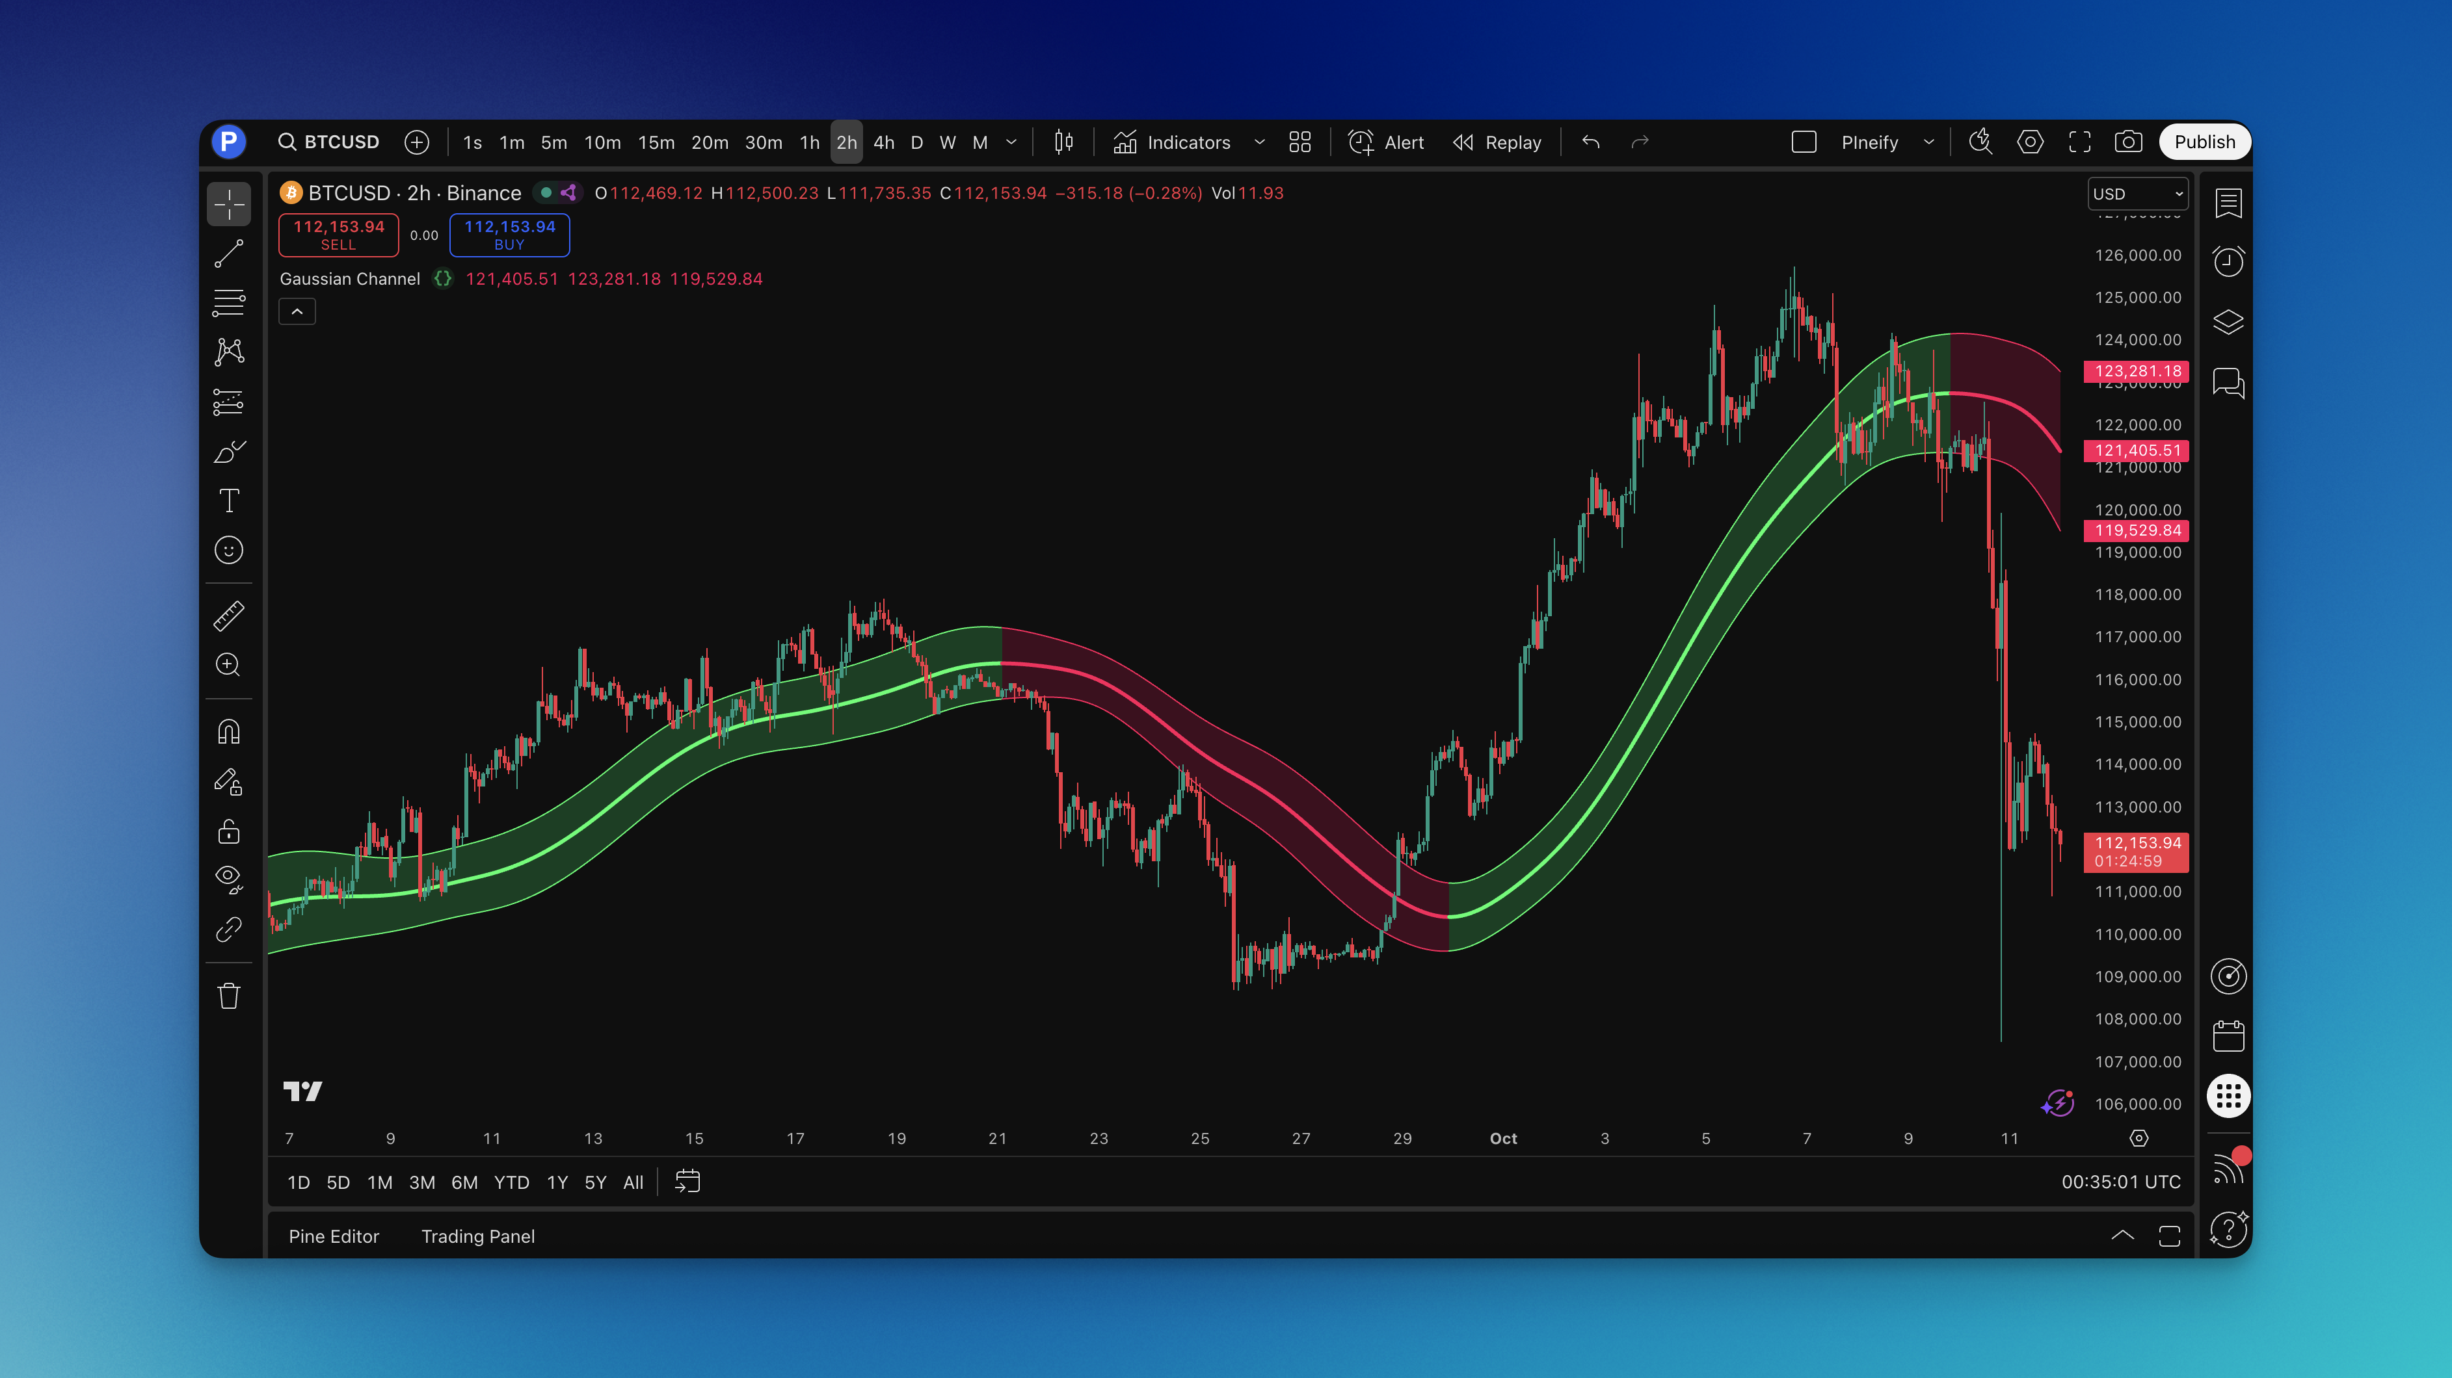2452x1378 pixels.
Task: Select the trend line drawing tool
Action: [228, 254]
